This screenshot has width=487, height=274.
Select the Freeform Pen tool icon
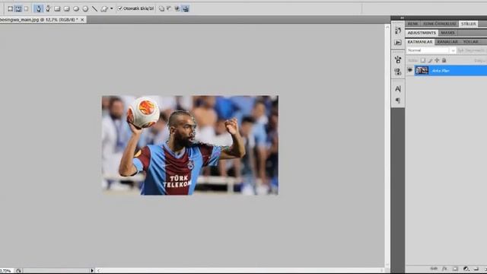click(x=48, y=8)
